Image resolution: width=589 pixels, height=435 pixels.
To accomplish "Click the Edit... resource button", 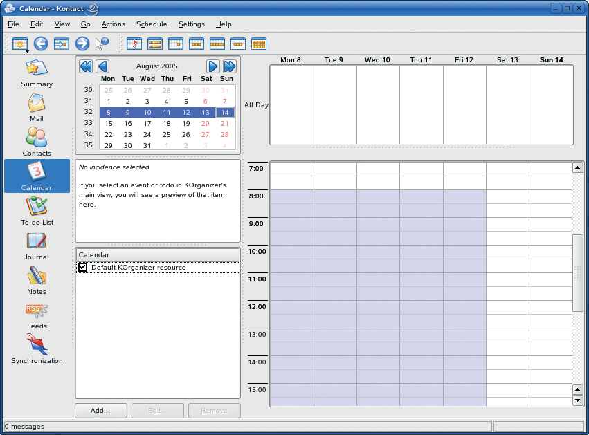I will pyautogui.click(x=158, y=411).
